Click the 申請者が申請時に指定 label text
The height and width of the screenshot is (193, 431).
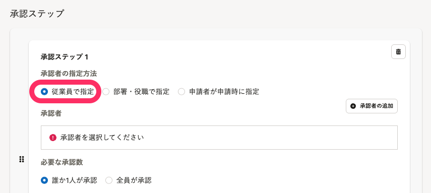(224, 92)
